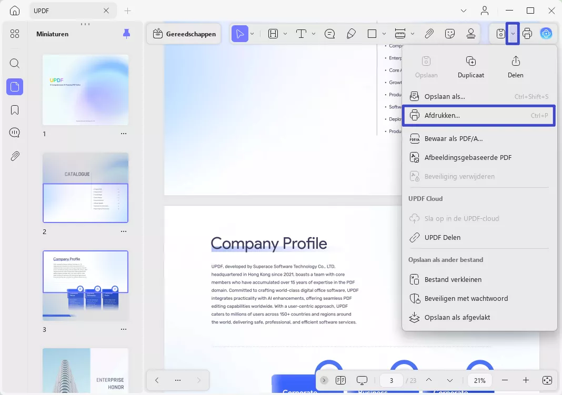Open the comments panel icon

[15, 133]
